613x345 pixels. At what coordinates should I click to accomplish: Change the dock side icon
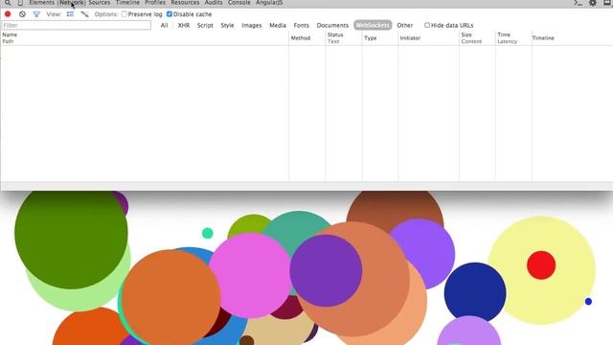(607, 3)
